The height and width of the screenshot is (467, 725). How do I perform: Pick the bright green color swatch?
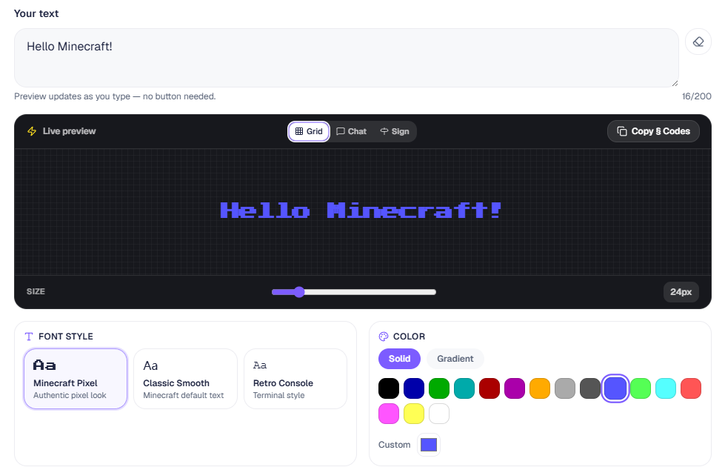[x=641, y=388]
